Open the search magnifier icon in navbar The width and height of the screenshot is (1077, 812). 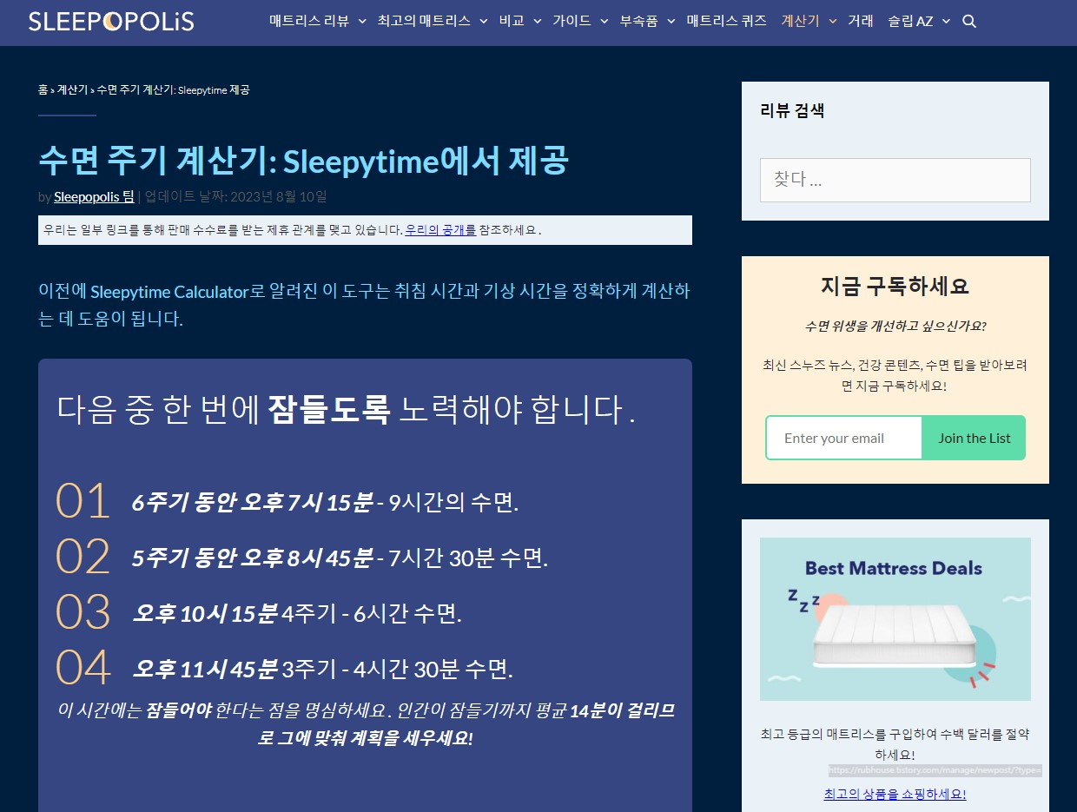tap(969, 22)
